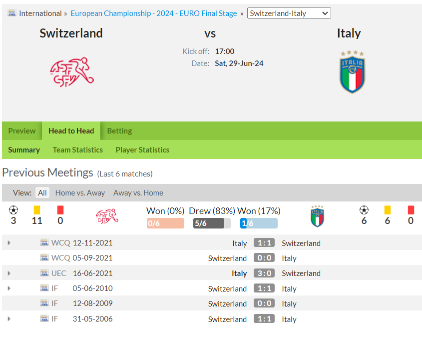The image size is (422, 340).
Task: Click small Italy badge in head-to-head summary
Action: pos(317,216)
